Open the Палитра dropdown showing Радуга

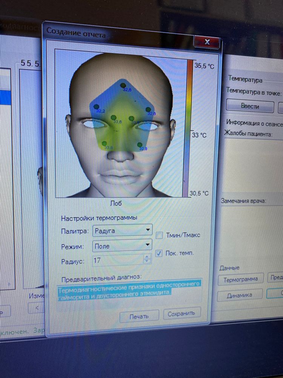click(123, 231)
